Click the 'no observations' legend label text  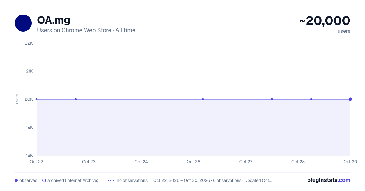coord(132,180)
